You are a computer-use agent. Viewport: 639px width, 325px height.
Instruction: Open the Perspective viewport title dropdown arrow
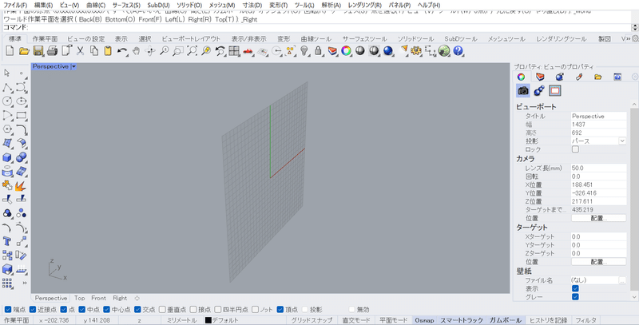pos(73,66)
